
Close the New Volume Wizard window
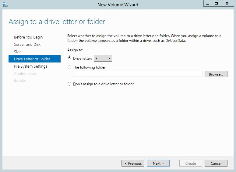pos(227,4)
